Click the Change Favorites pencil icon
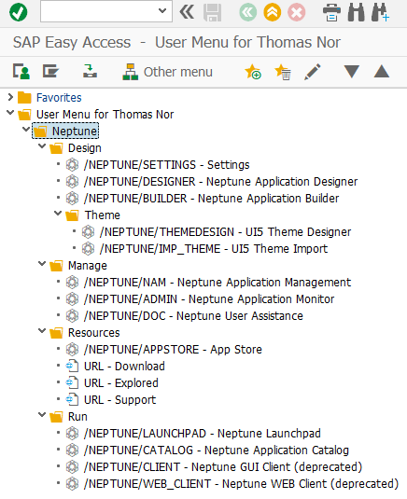 point(313,72)
